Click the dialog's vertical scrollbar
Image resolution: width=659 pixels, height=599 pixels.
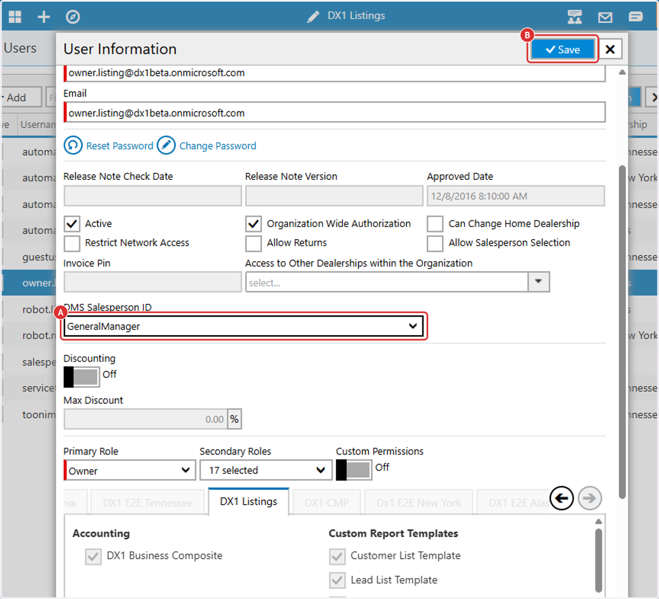622,332
